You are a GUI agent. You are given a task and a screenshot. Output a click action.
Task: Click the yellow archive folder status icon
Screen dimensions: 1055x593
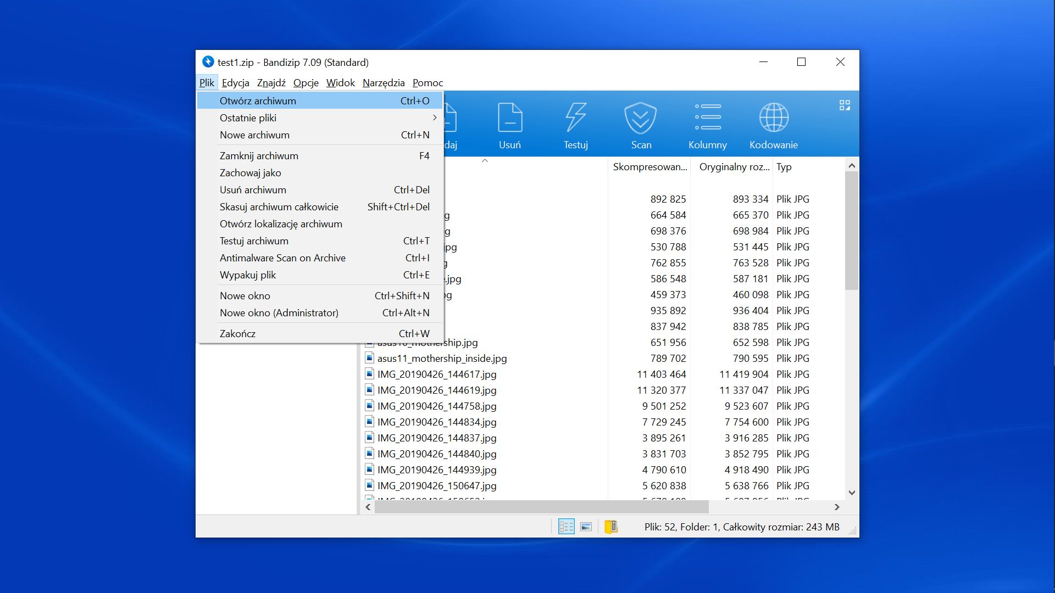pos(611,527)
